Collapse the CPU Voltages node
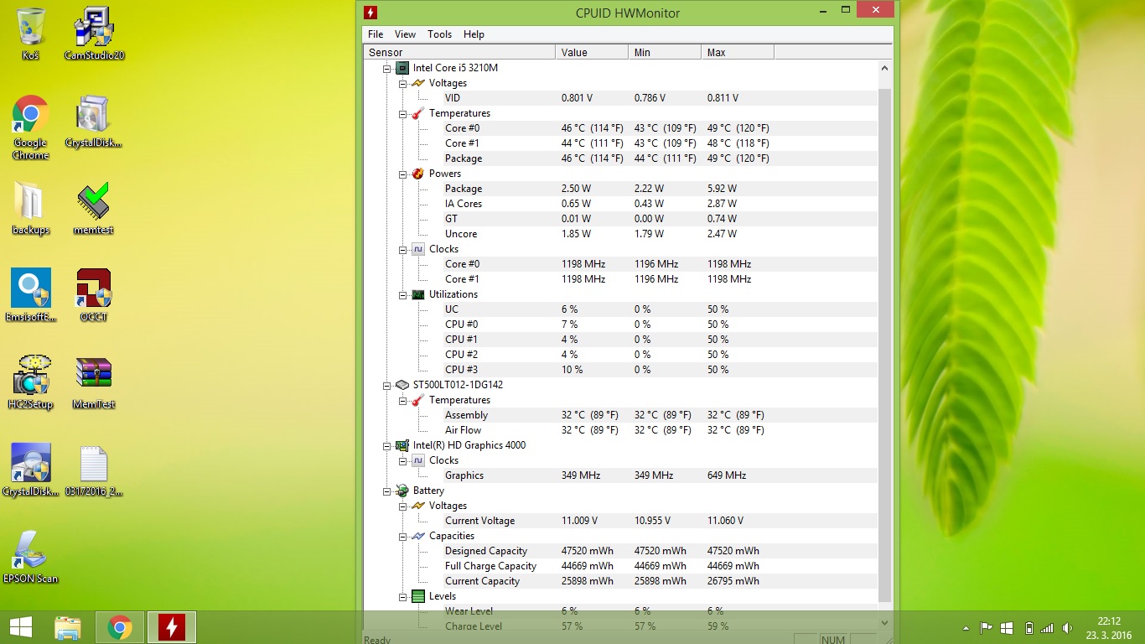This screenshot has height=644, width=1145. (402, 83)
